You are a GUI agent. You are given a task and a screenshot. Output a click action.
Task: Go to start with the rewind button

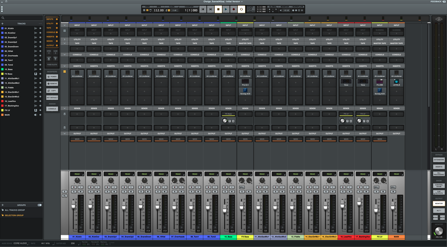[x=203, y=9]
